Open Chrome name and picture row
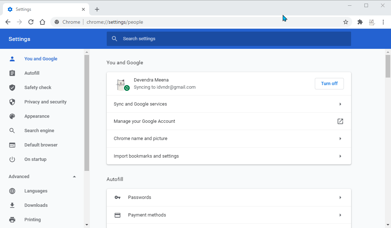The height and width of the screenshot is (228, 391). click(229, 139)
